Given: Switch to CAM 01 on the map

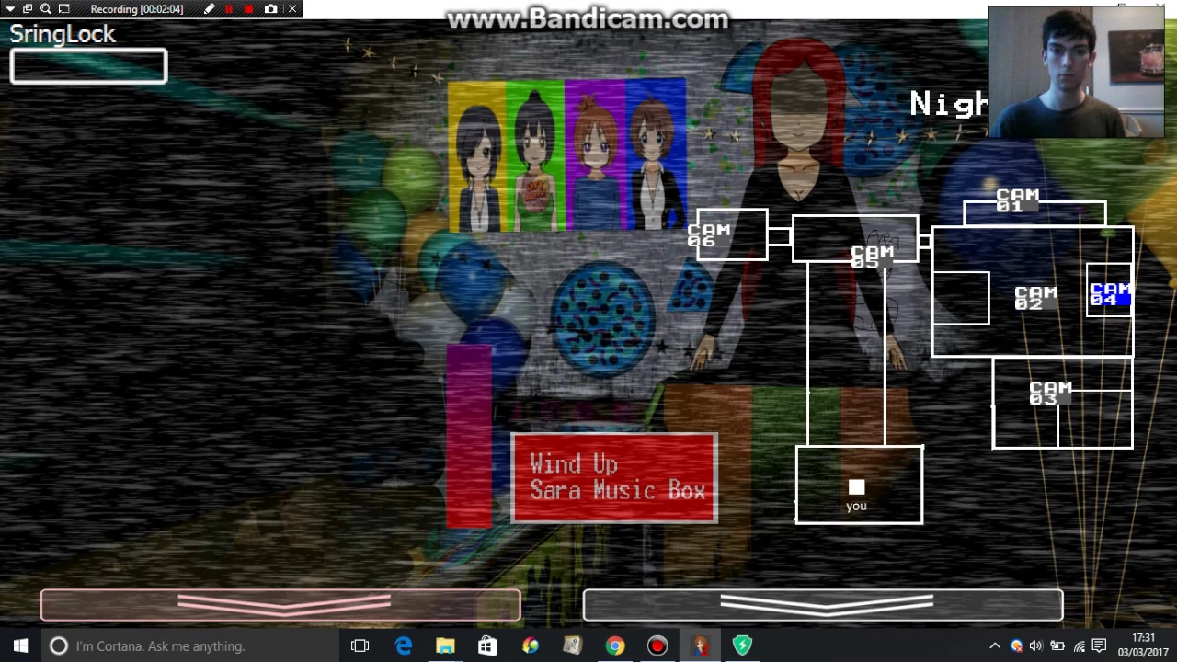Looking at the screenshot, I should tap(1017, 200).
